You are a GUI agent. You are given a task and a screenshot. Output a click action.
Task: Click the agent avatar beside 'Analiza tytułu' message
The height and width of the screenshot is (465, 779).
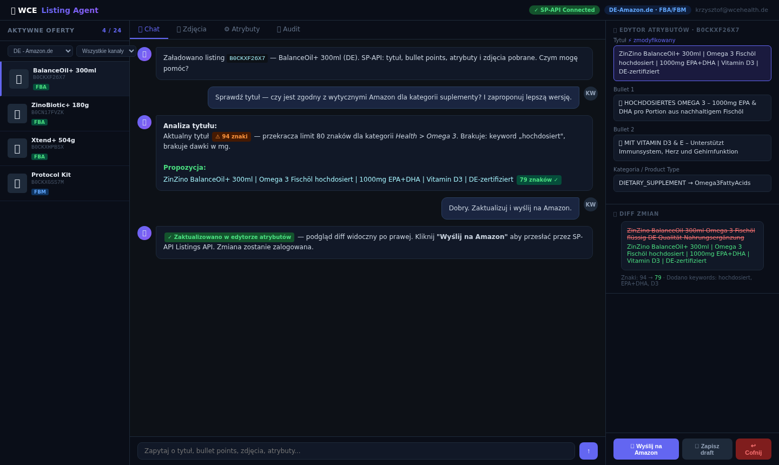[144, 122]
